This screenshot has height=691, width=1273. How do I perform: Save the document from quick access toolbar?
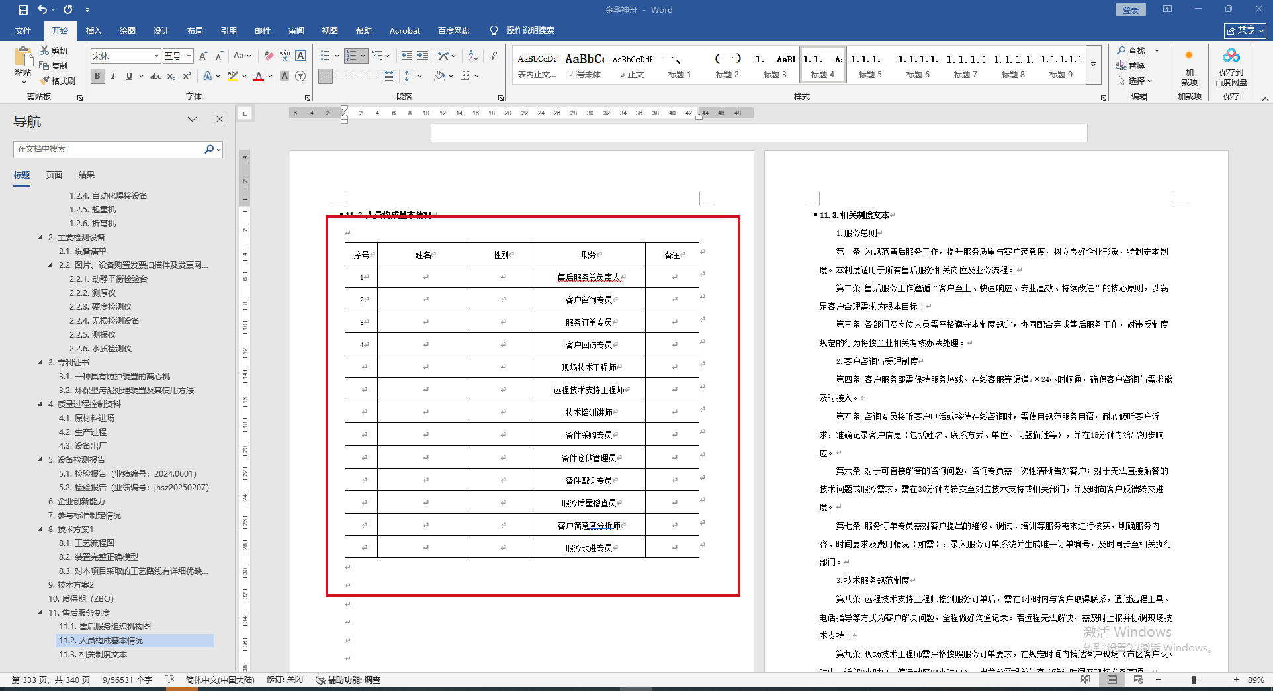click(x=23, y=10)
